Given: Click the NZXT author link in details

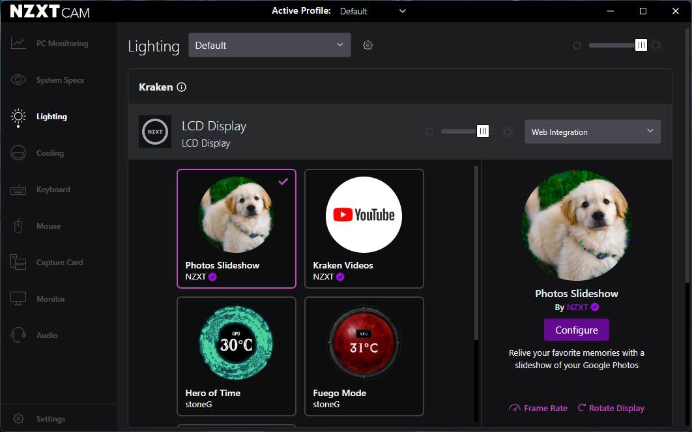Looking at the screenshot, I should (x=577, y=307).
